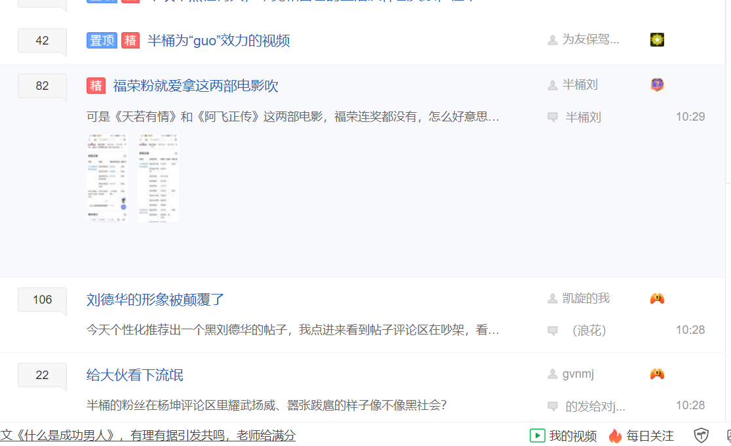Open the post 半桶为"guo"效力的视频

[x=218, y=41]
